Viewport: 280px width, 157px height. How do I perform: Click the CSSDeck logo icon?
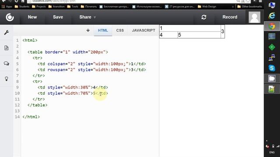coord(10,17)
